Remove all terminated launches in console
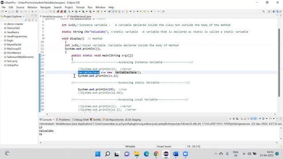The width and height of the screenshot is (283, 159). click(237, 119)
